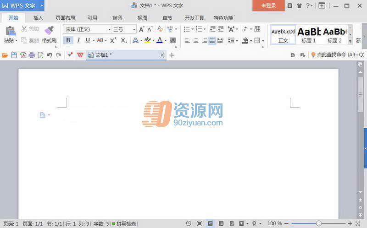The image size is (367, 228).
Task: Toggle strikethrough AB formatting
Action: 100,40
